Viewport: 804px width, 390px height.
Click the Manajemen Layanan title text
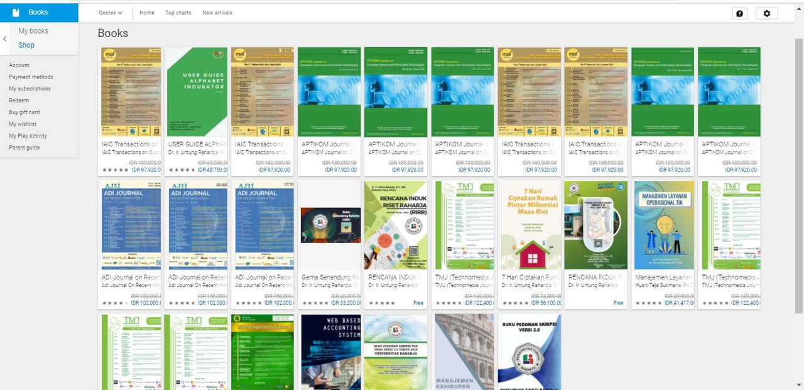664,278
